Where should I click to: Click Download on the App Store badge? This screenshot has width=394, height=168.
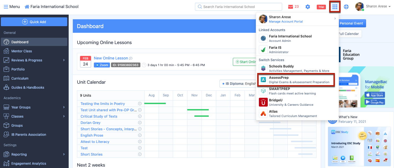374,94
